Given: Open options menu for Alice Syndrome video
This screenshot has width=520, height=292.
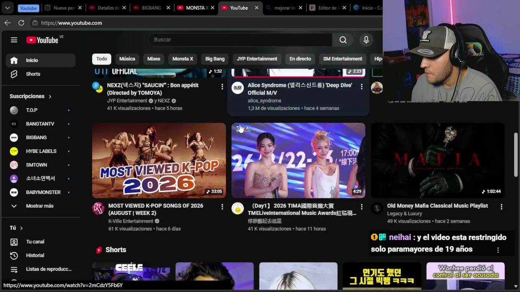Looking at the screenshot, I should pos(361,87).
